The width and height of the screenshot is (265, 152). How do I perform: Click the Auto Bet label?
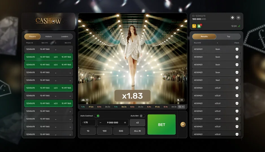coord(134,116)
